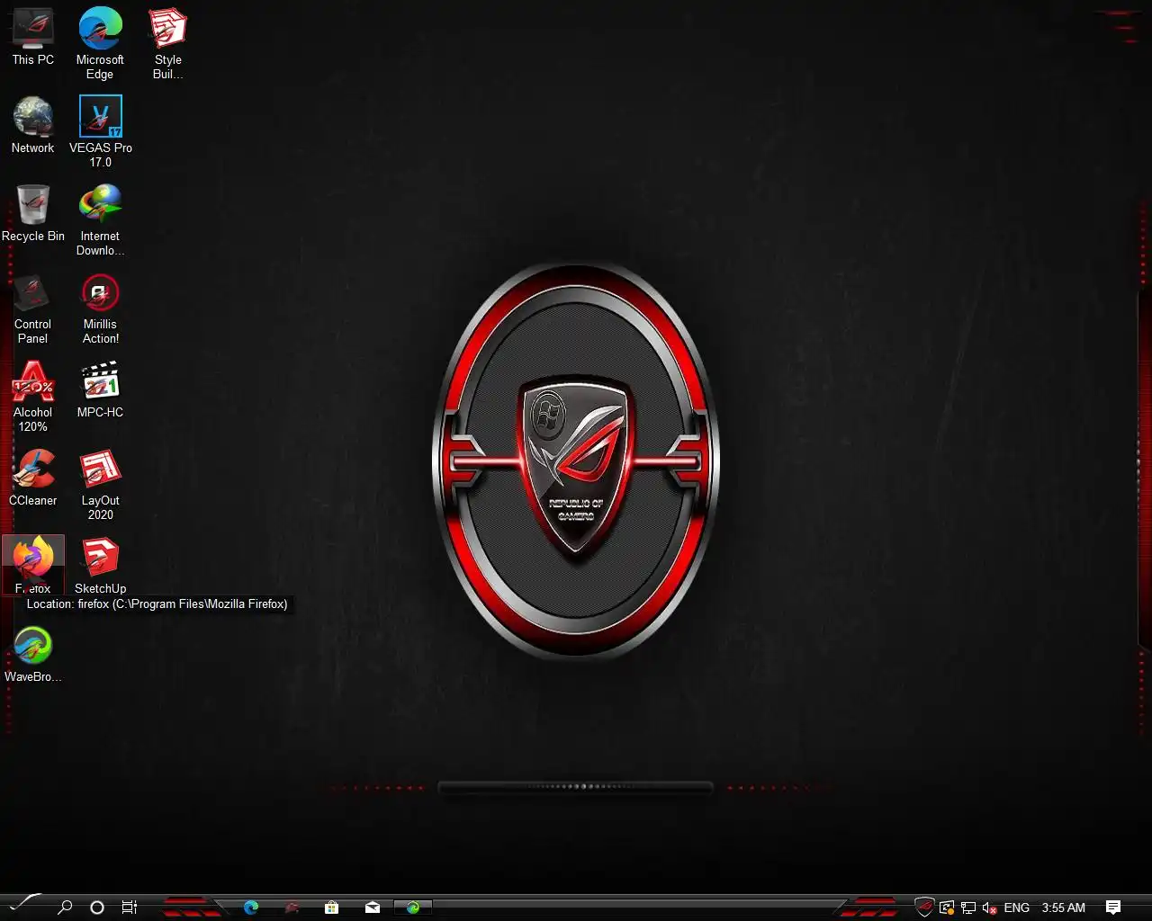Click the muted volume tray icon
1152x921 pixels.
[990, 908]
